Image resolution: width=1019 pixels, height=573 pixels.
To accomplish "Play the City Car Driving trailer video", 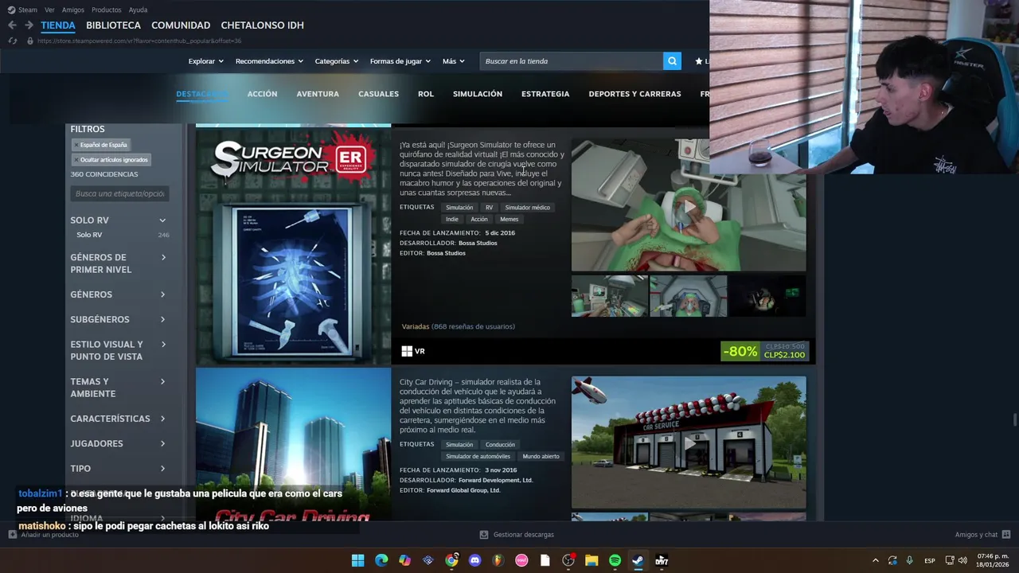I will pos(689,442).
